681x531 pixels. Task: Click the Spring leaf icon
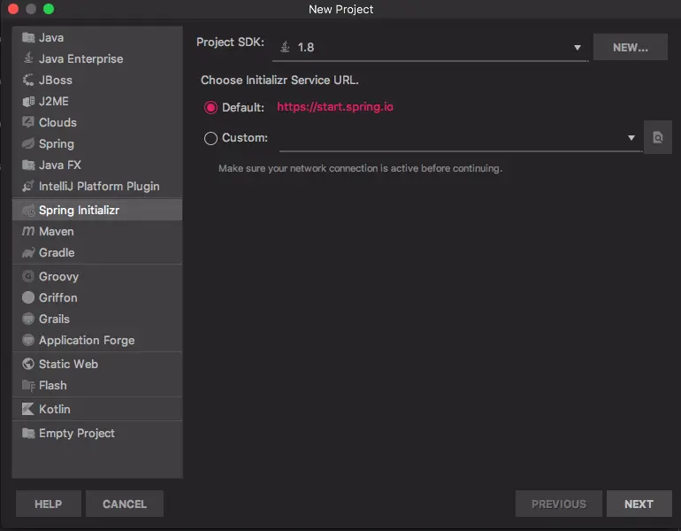point(28,143)
